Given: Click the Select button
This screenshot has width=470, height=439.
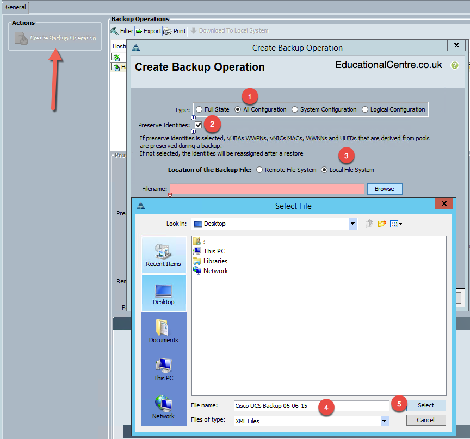Looking at the screenshot, I should click(x=425, y=405).
